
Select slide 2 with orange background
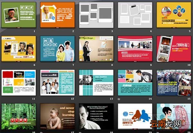tap(58, 15)
